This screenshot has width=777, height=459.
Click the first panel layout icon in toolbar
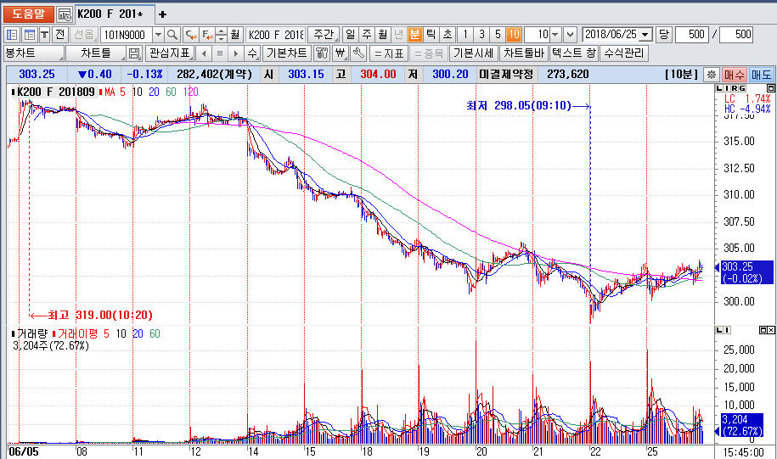[12, 35]
